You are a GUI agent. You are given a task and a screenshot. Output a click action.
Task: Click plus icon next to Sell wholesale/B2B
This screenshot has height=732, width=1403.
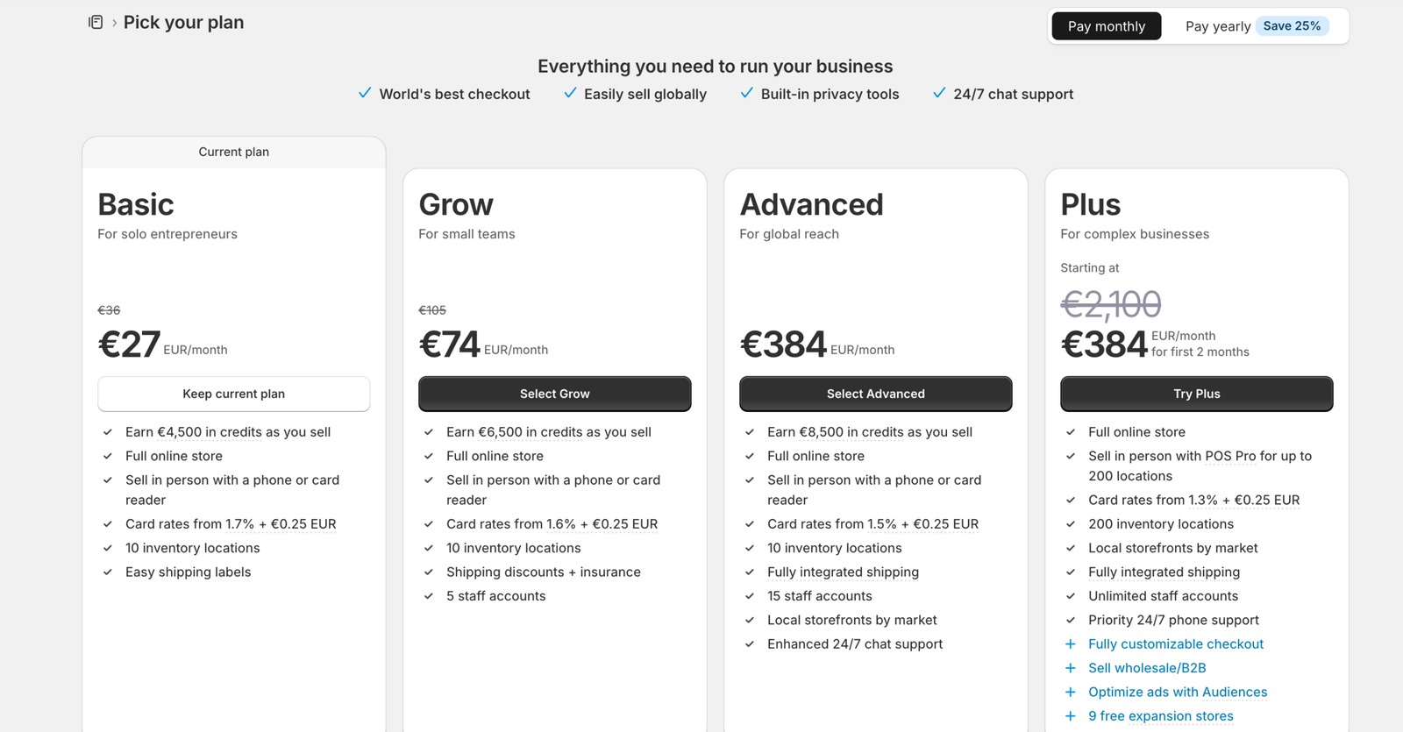1070,668
